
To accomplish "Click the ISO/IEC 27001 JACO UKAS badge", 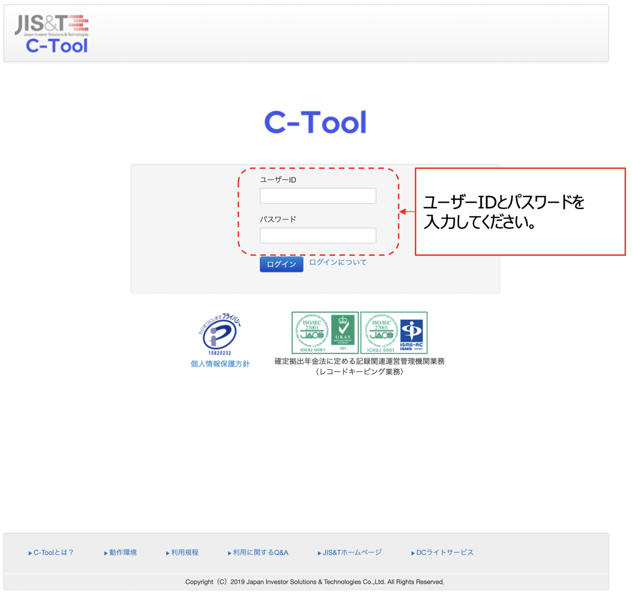I will coord(325,332).
